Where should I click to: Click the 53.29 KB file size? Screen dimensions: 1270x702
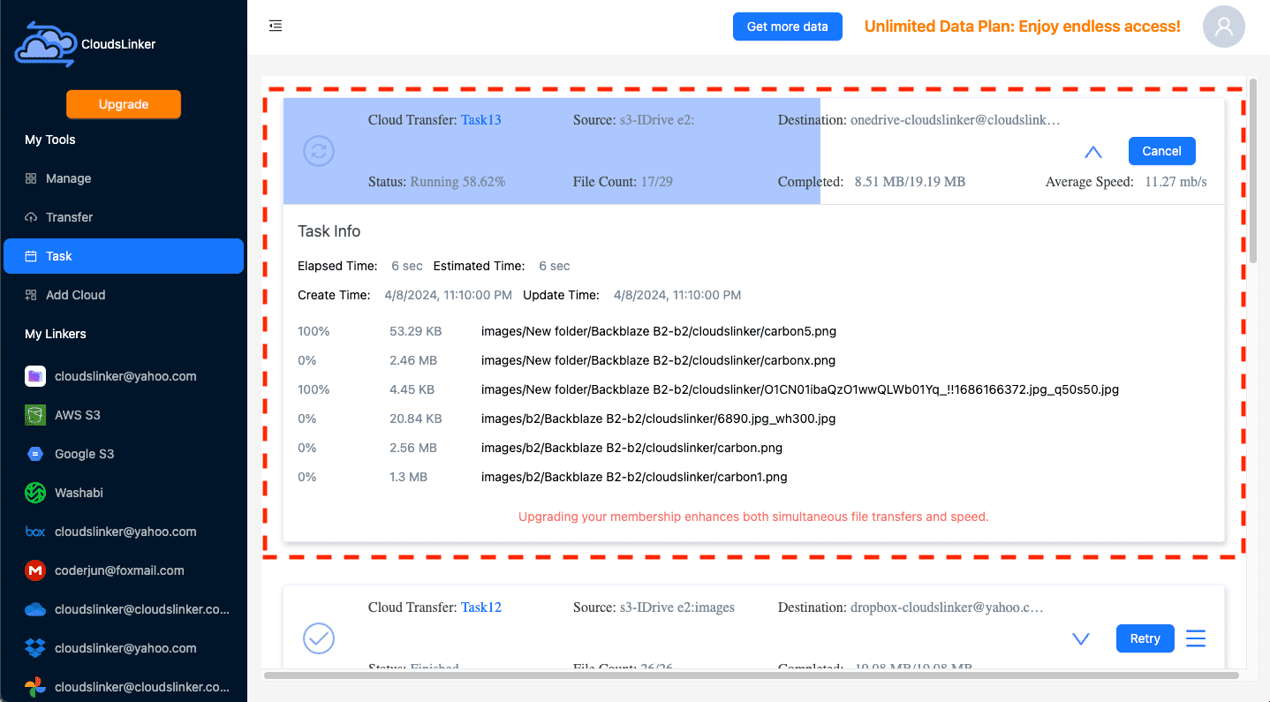(x=416, y=332)
